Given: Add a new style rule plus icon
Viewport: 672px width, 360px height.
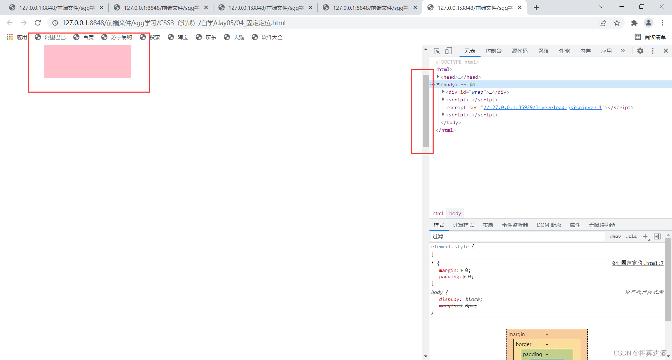Looking at the screenshot, I should [646, 237].
